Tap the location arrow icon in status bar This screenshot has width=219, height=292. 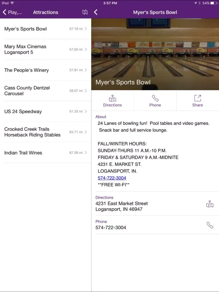195,3
